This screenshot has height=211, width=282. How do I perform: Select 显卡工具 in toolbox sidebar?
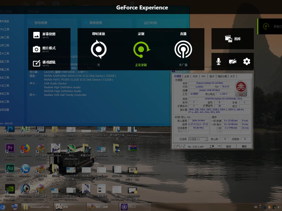click(5, 53)
